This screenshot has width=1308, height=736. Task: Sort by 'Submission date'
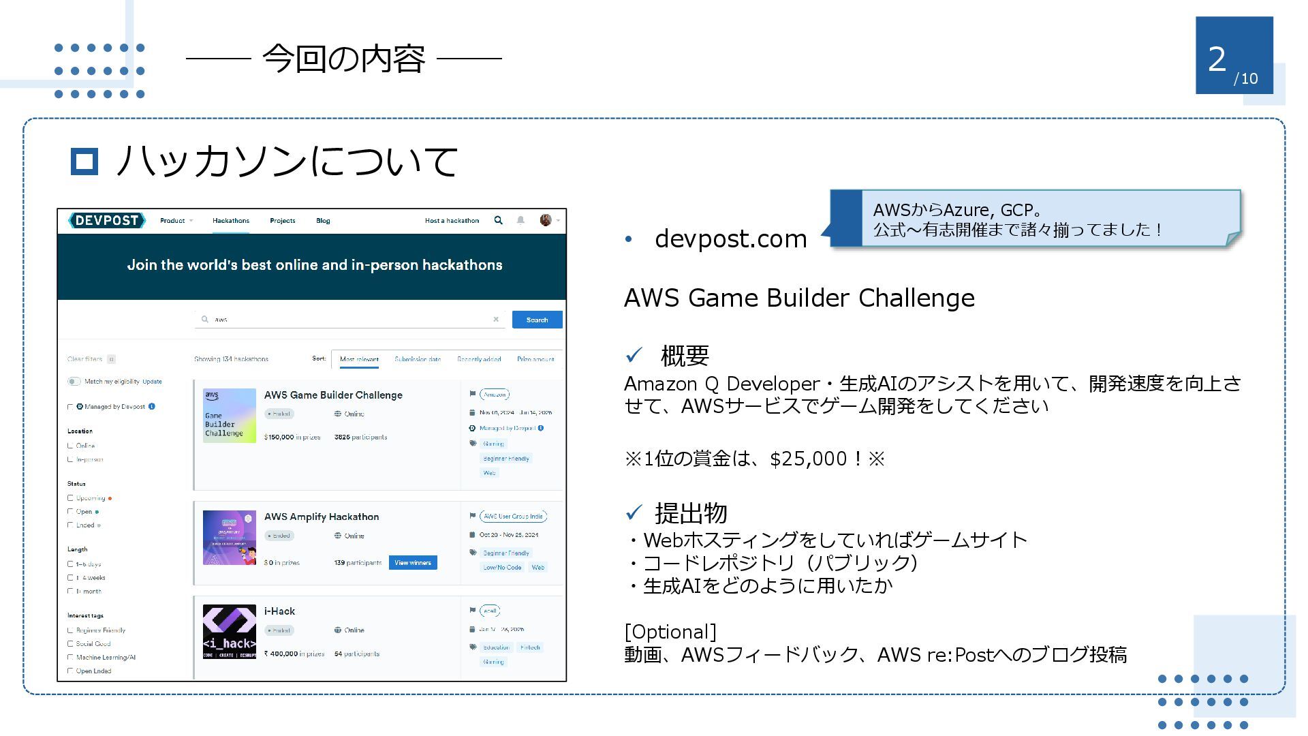click(x=418, y=359)
